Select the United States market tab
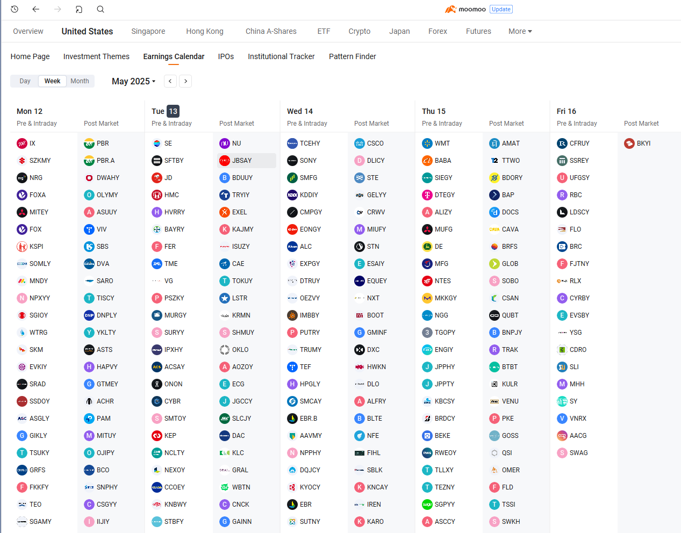Viewport: 681px width, 533px height. click(x=87, y=31)
